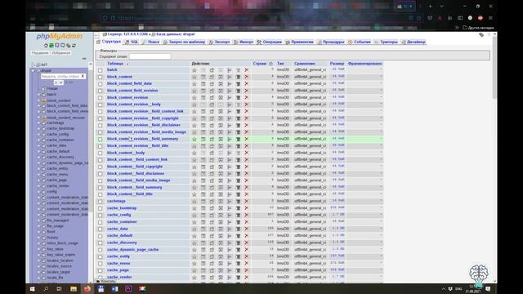Screen dimensions: 523x294
Task: Click the Избранное button in sidebar
Action: 61,53
